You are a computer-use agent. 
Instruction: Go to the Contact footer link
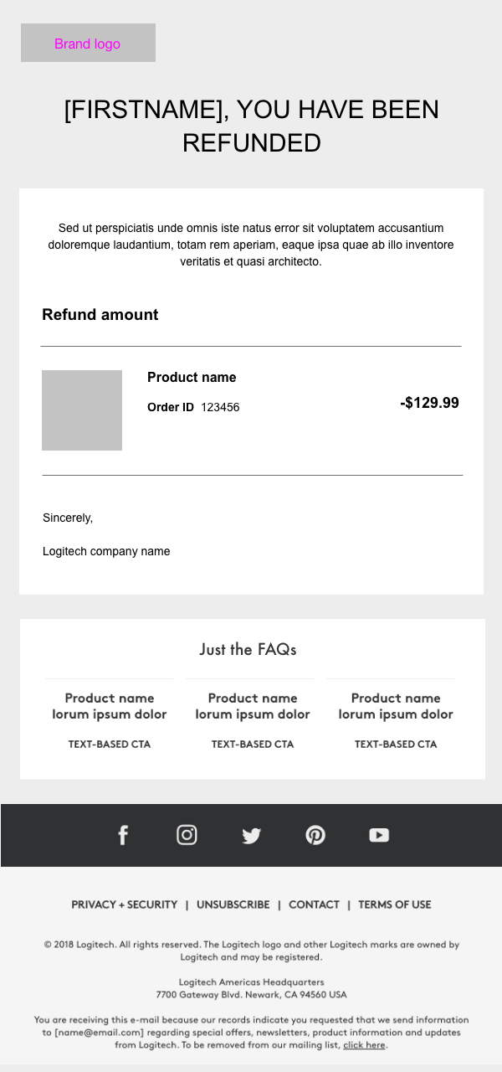click(314, 904)
